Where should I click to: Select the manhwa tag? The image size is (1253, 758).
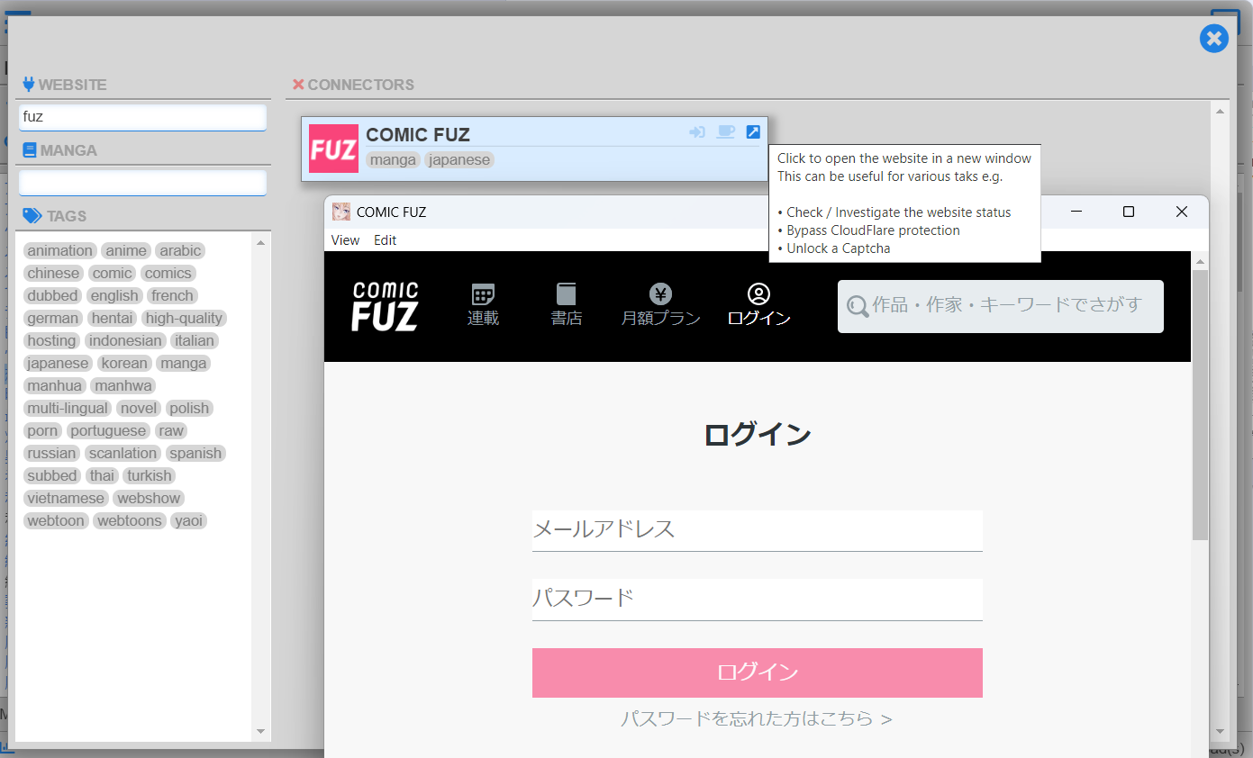(x=123, y=385)
